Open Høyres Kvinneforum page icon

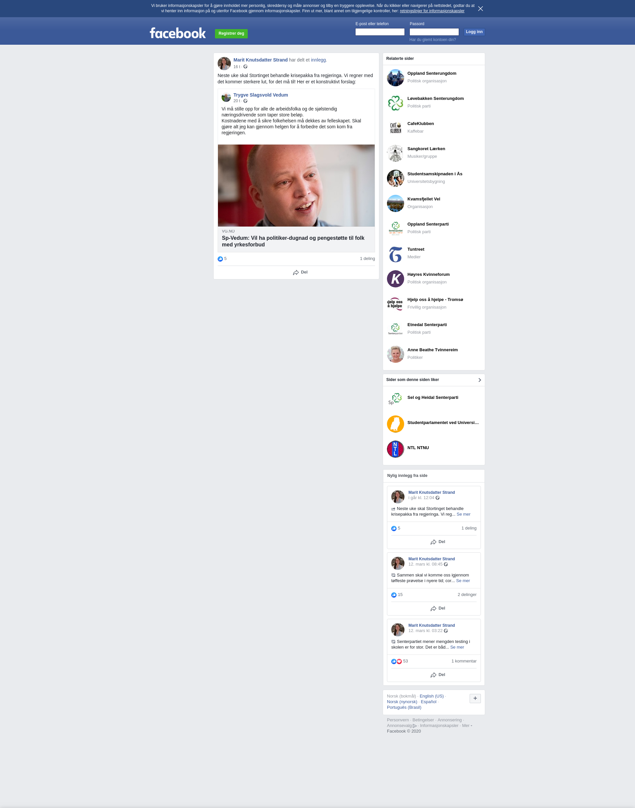click(x=395, y=279)
